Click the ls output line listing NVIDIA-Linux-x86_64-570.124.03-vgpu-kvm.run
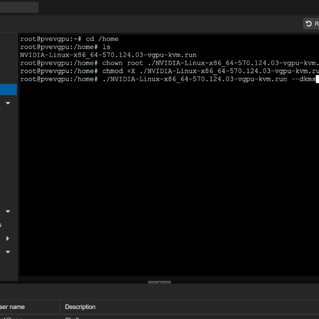Image resolution: width=319 pixels, height=319 pixels. 108,55
